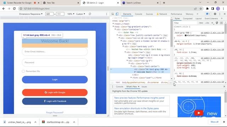Viewport: 227px width, 127px height.
Task: Select the Layout tab
Action: point(199,18)
